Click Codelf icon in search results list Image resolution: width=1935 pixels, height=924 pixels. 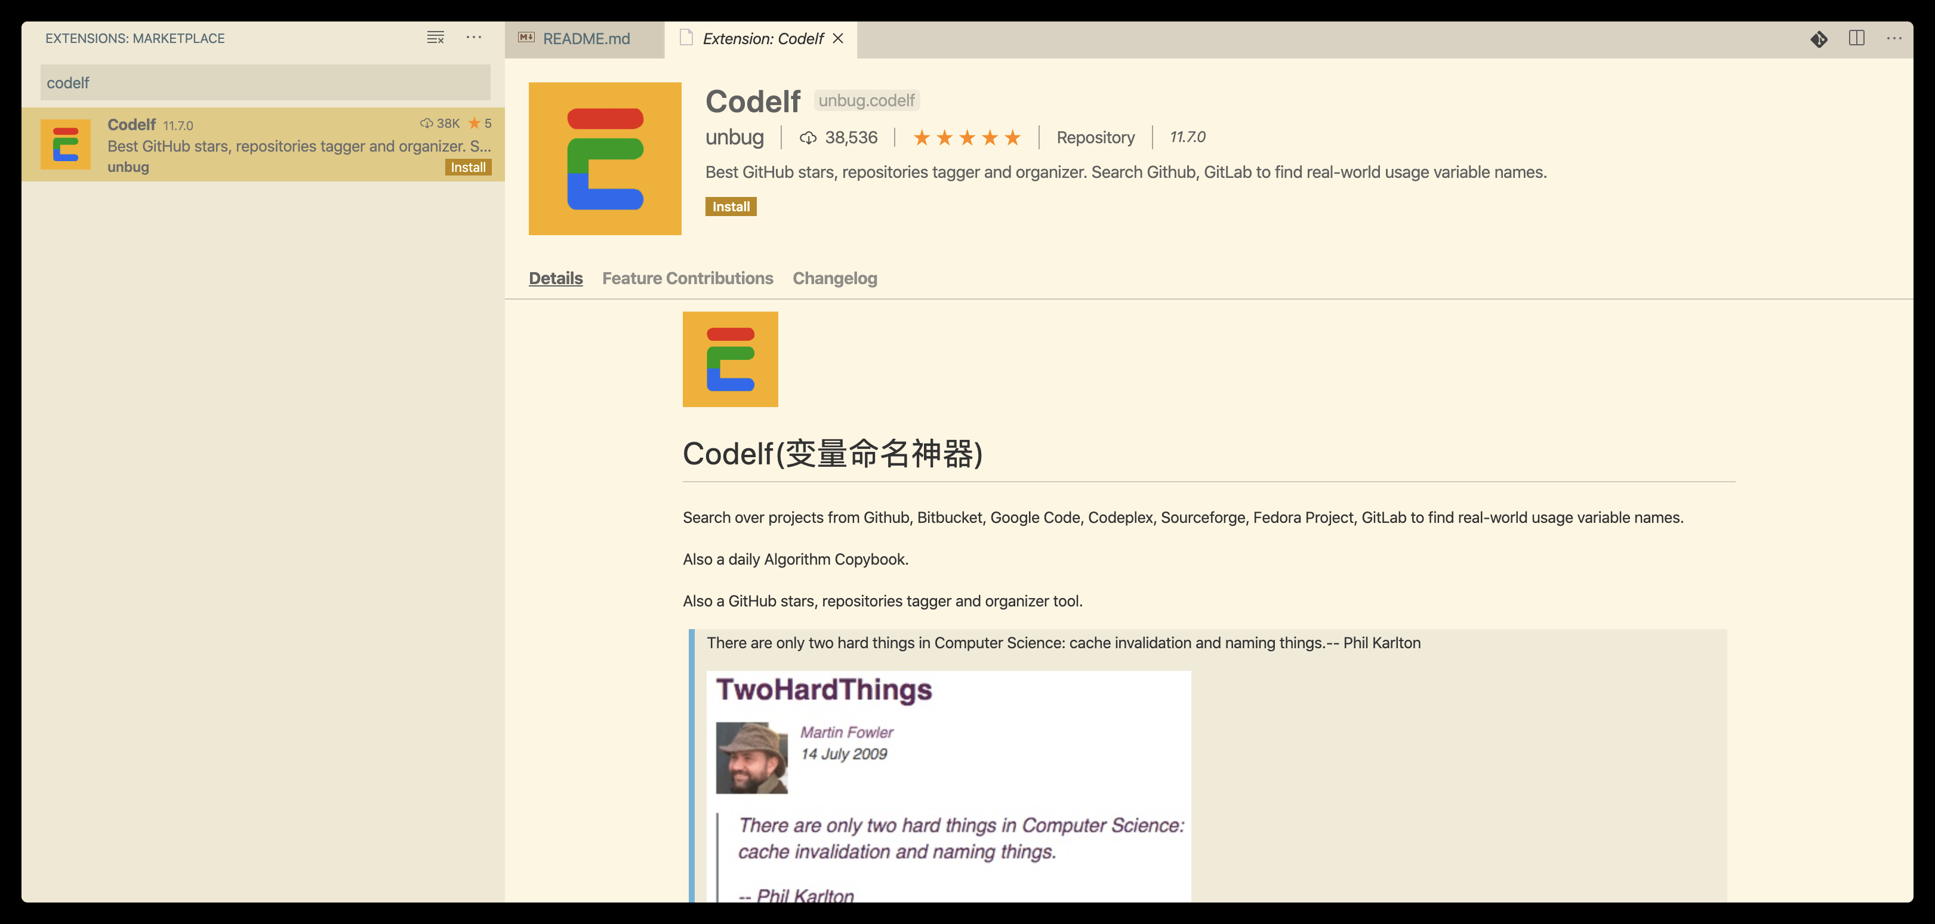(x=65, y=144)
